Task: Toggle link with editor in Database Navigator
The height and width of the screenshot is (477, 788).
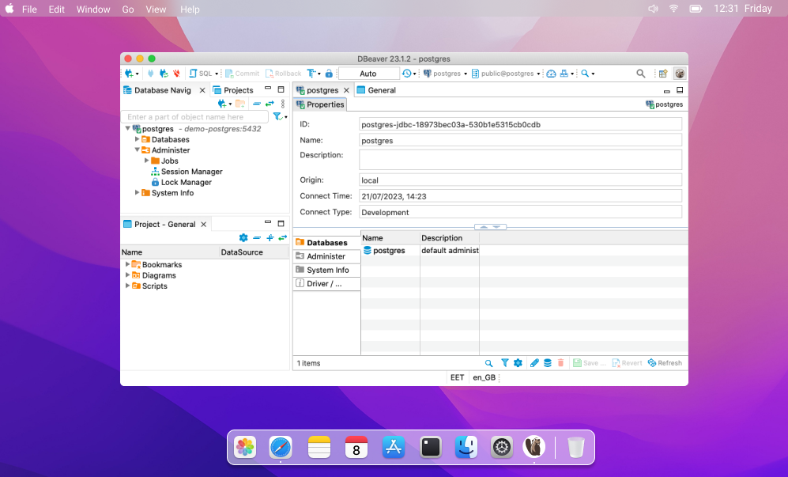Action: point(270,104)
